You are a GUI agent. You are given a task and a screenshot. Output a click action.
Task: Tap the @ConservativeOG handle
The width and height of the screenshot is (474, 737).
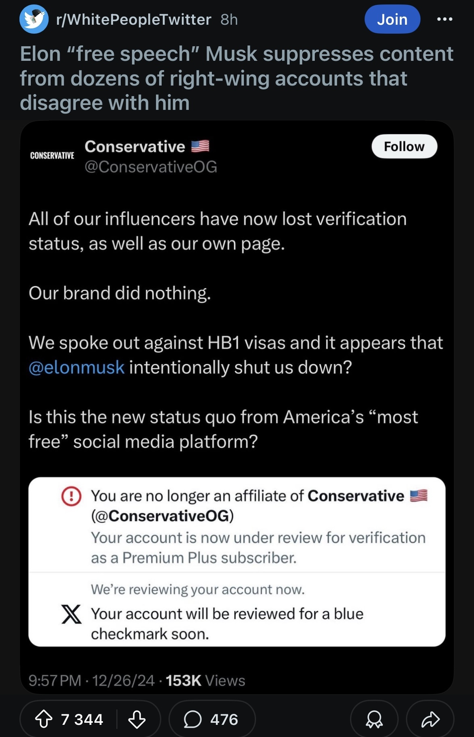tap(151, 167)
